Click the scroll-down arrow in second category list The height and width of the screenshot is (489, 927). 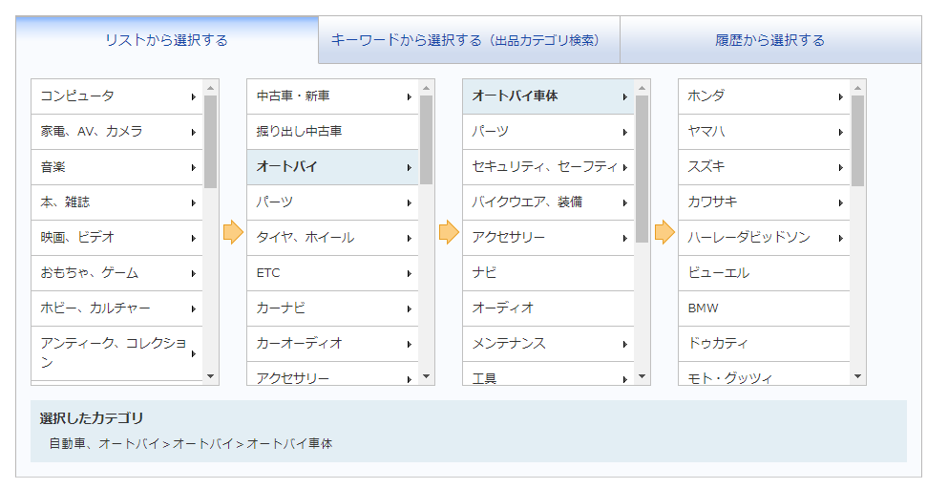click(x=426, y=376)
